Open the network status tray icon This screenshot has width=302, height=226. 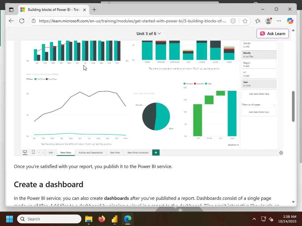point(263,219)
